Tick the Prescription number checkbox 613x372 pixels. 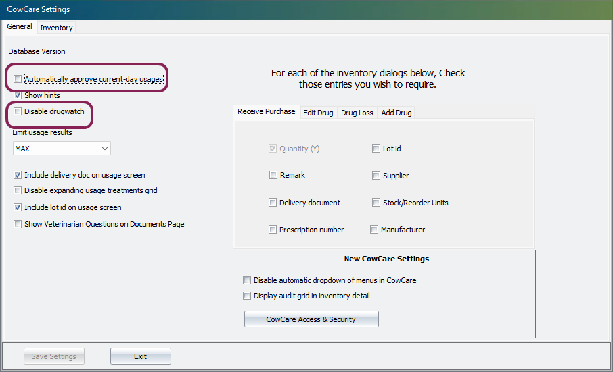click(x=273, y=230)
